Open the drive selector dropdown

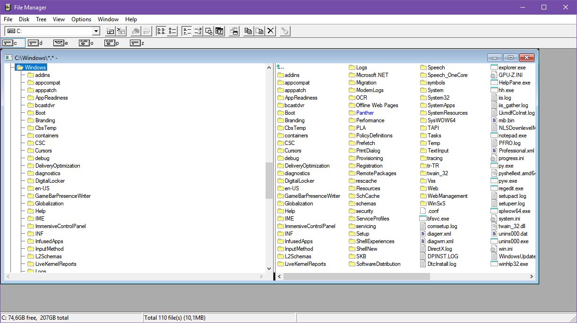(96, 31)
